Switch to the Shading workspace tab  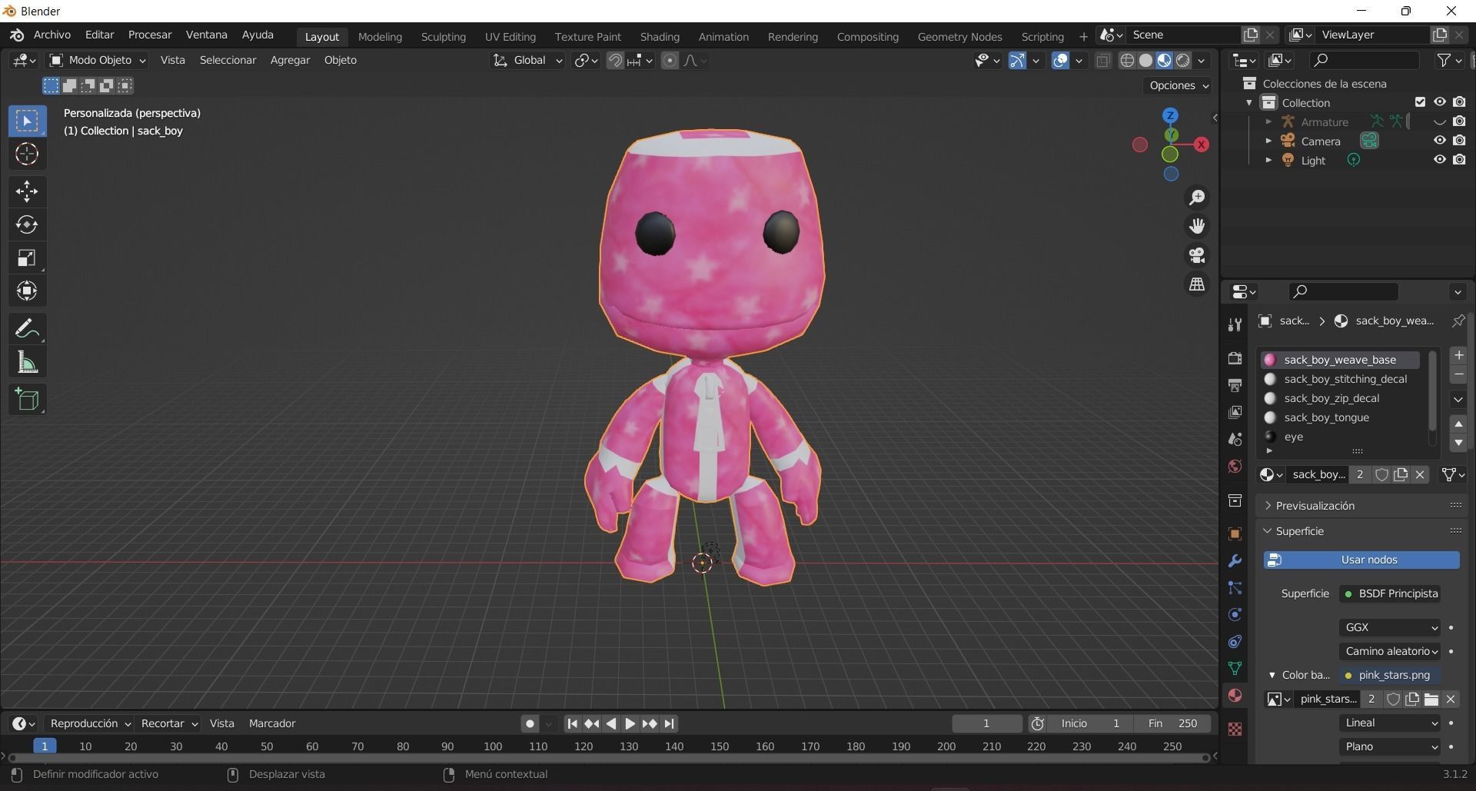click(x=660, y=37)
